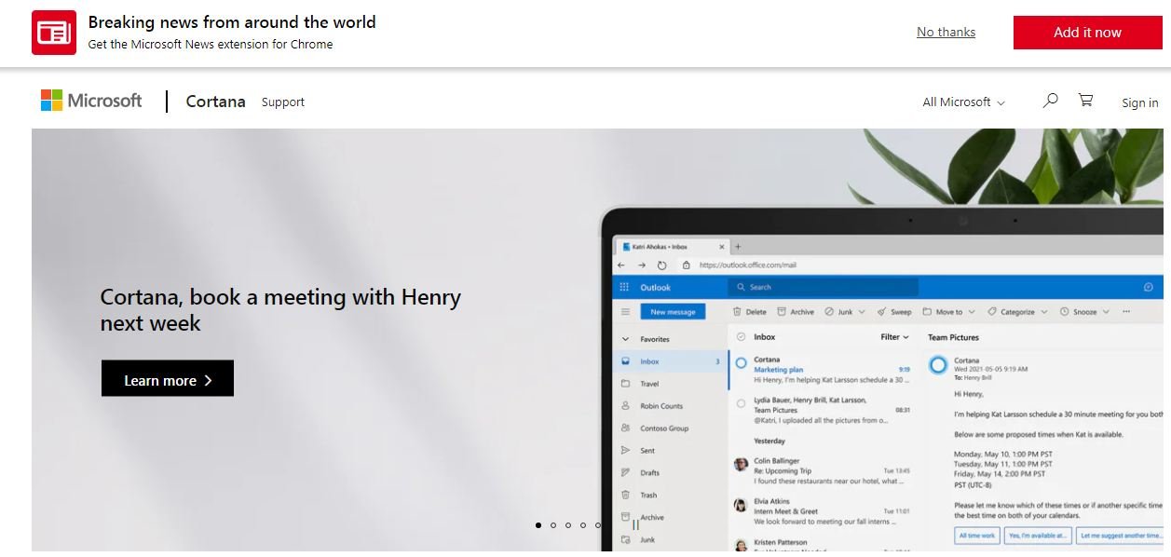Click the back arrow in the preview browser
The width and height of the screenshot is (1171, 557).
click(x=622, y=265)
